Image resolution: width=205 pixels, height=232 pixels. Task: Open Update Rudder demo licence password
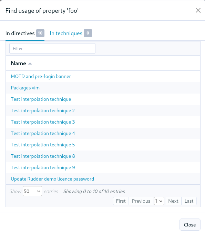tap(52, 179)
